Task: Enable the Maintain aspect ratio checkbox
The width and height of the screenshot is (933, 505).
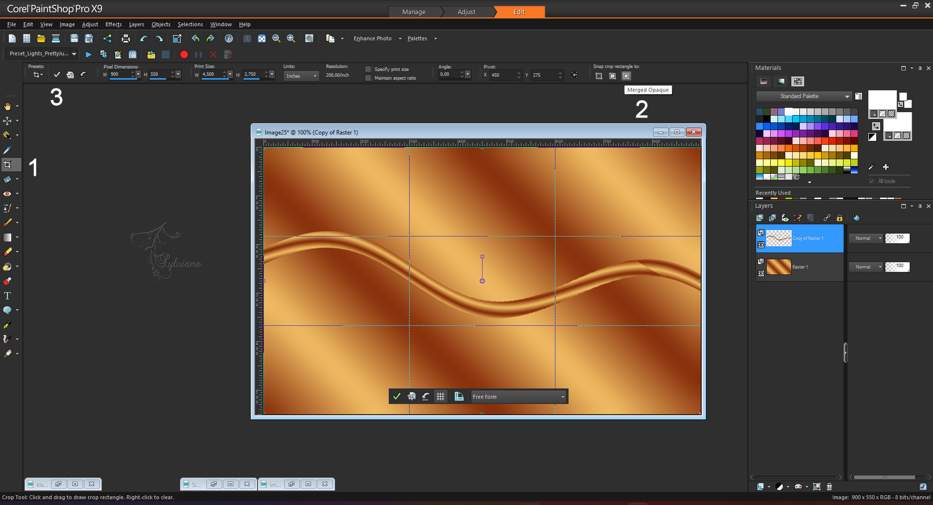Action: pos(368,78)
